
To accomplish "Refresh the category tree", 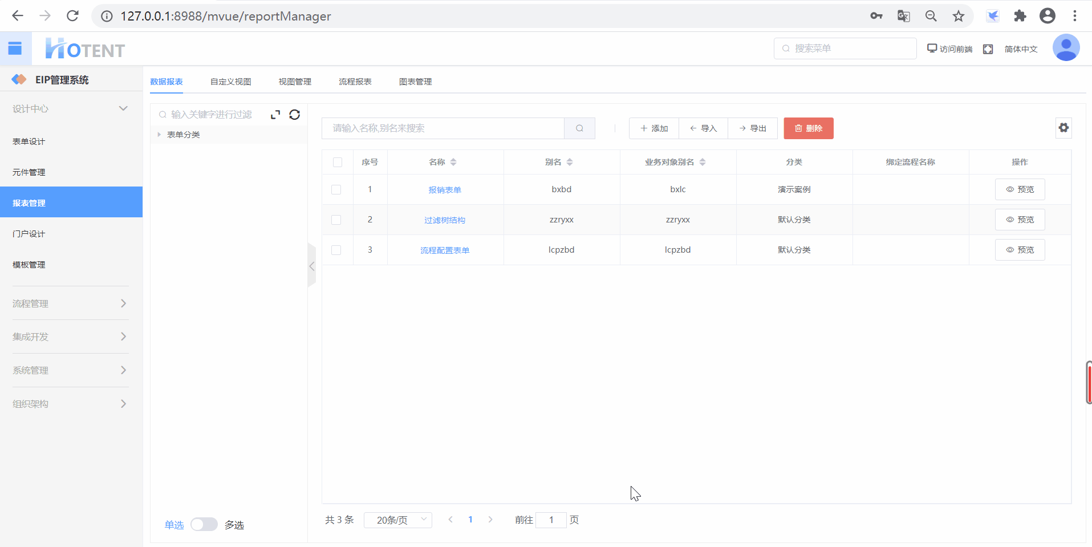I will [294, 115].
